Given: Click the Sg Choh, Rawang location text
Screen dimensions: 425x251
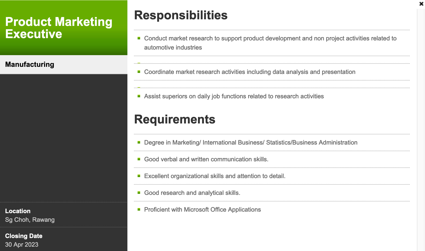Looking at the screenshot, I should tap(30, 220).
